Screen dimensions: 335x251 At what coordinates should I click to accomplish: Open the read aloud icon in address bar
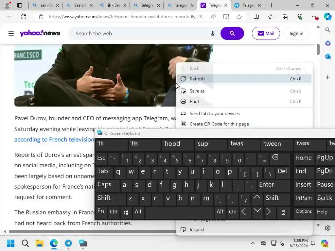213,17
